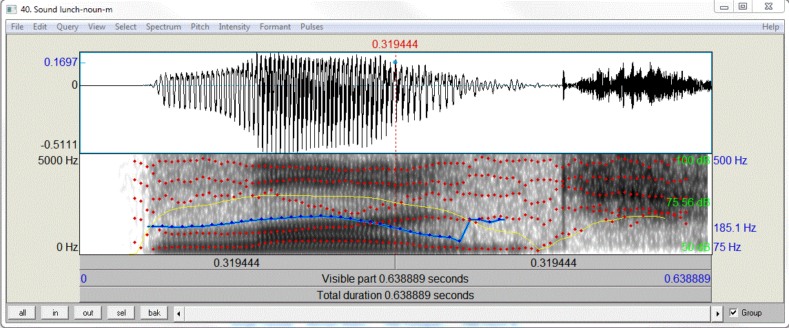Screen dimensions: 789x328
Task: Open the Formant menu
Action: point(275,27)
